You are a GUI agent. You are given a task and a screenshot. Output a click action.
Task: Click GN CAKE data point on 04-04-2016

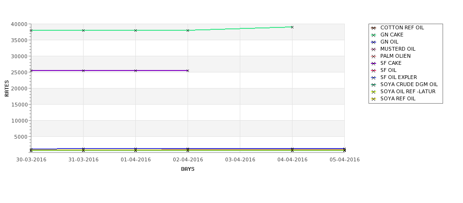tap(293, 27)
